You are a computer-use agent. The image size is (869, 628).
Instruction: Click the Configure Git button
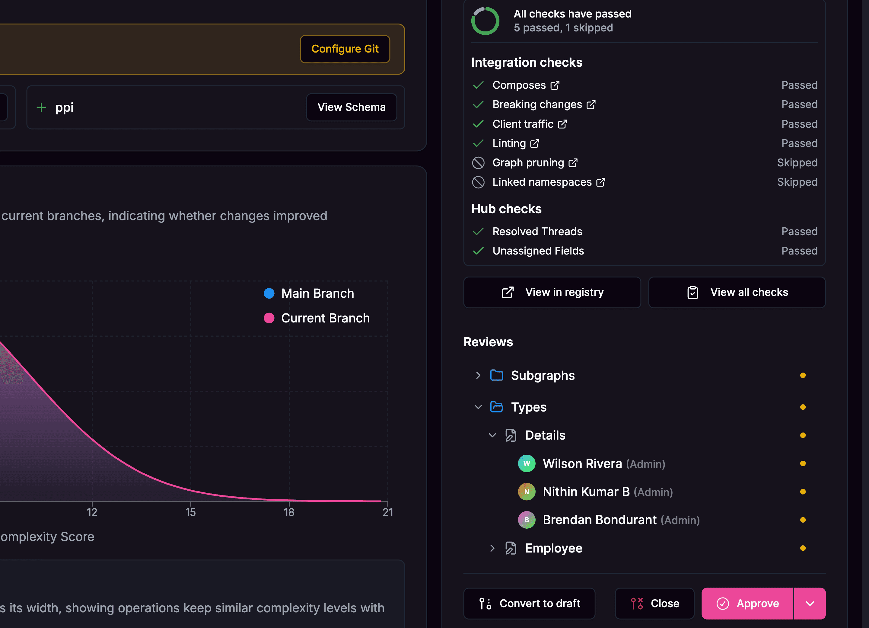(345, 49)
